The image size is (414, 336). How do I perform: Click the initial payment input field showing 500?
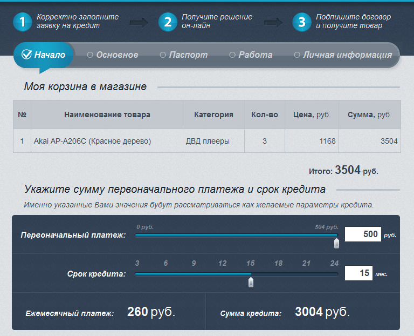point(362,234)
